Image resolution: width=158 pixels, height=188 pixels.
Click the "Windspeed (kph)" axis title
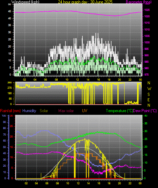click(x=25, y=2)
